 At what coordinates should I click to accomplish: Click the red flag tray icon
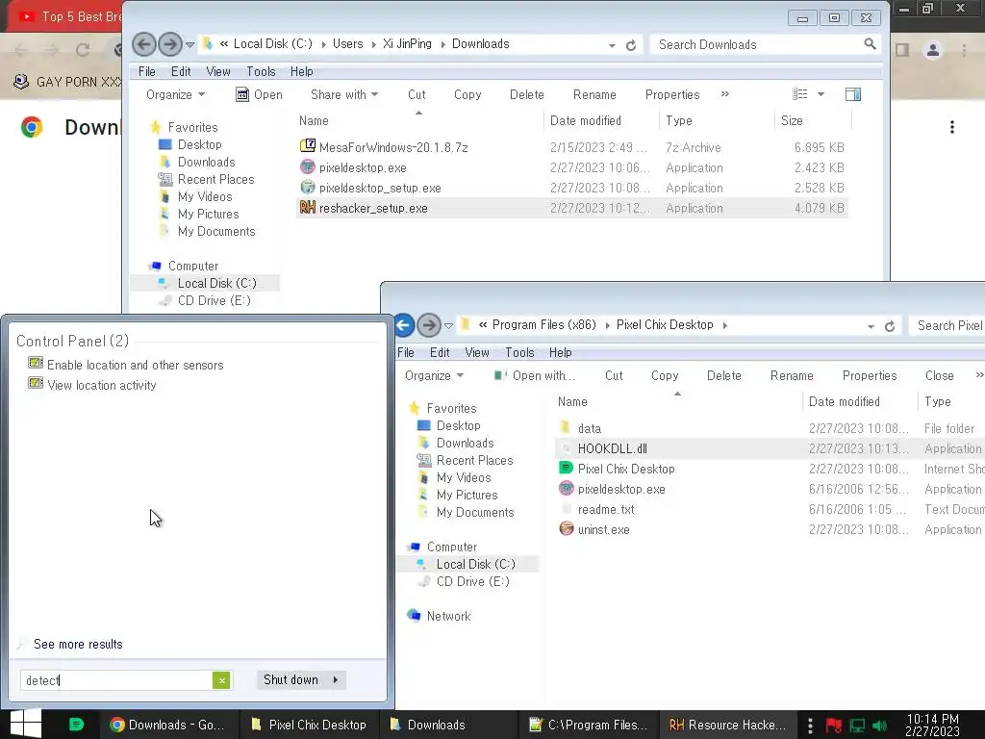(x=834, y=726)
